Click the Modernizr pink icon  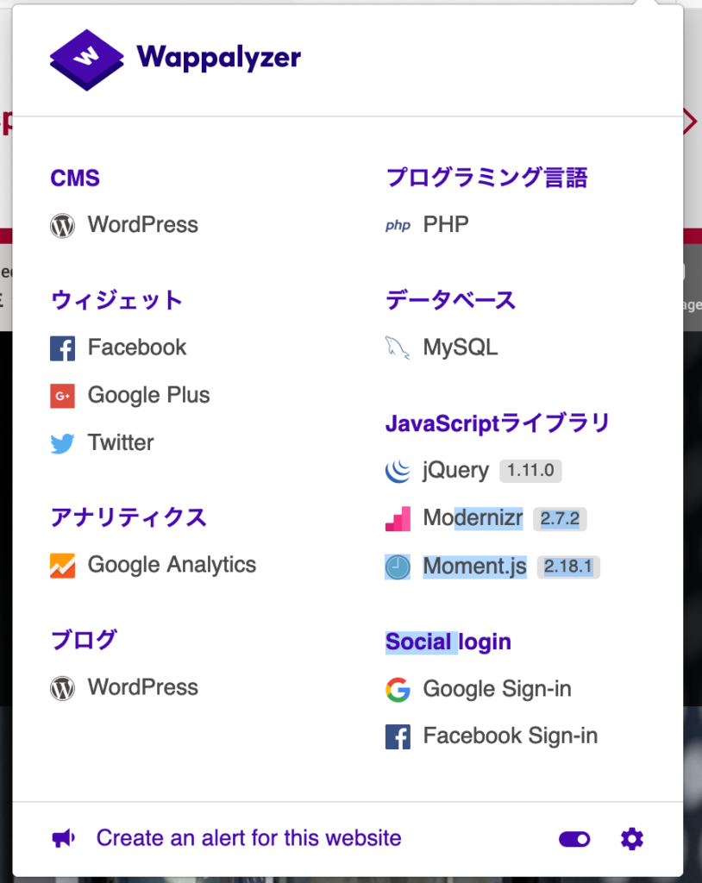[398, 518]
